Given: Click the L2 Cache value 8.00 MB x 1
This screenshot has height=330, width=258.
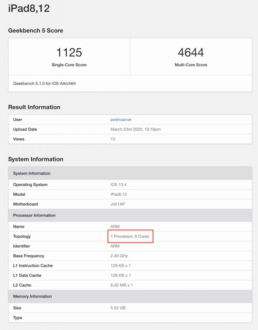Looking at the screenshot, I should click(122, 285).
